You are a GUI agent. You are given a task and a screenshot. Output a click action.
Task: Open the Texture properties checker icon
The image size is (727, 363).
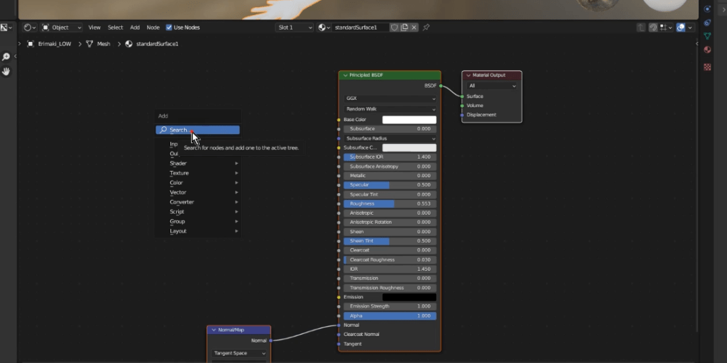(x=707, y=67)
